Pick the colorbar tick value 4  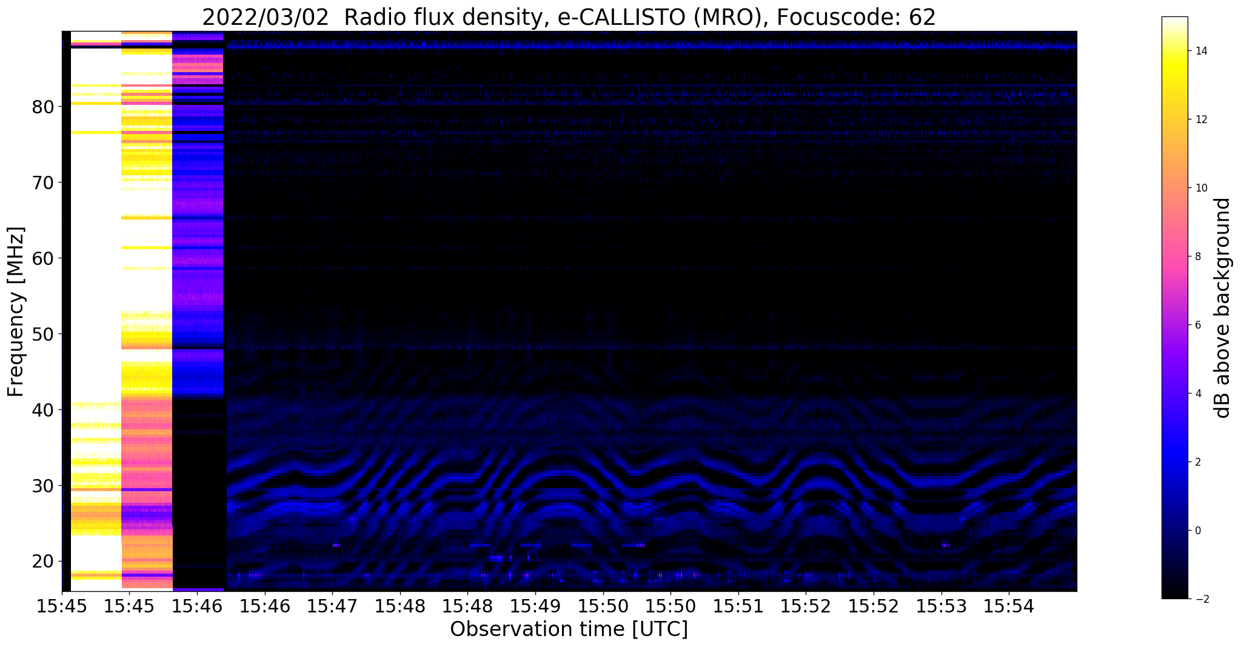coord(1197,394)
